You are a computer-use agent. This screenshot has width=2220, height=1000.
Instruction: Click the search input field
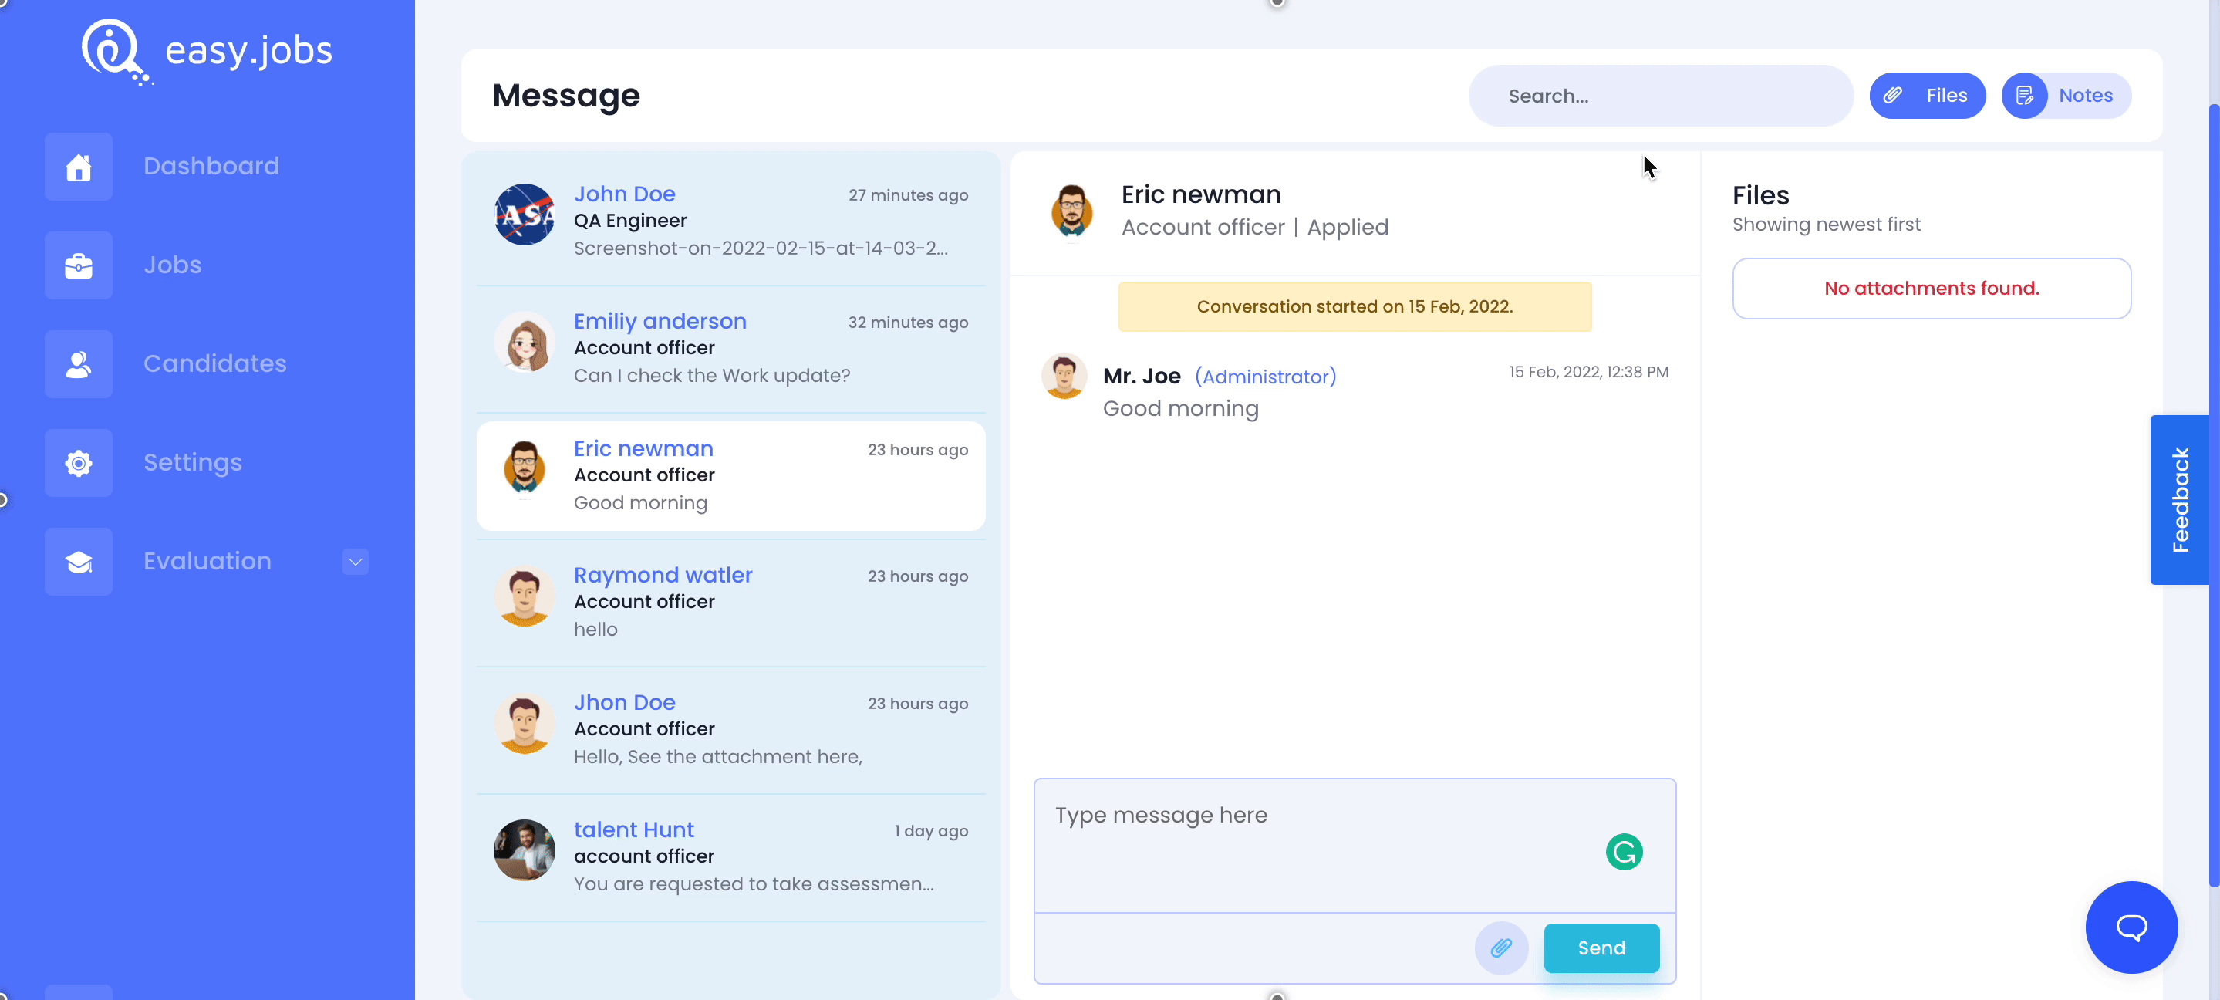coord(1661,95)
